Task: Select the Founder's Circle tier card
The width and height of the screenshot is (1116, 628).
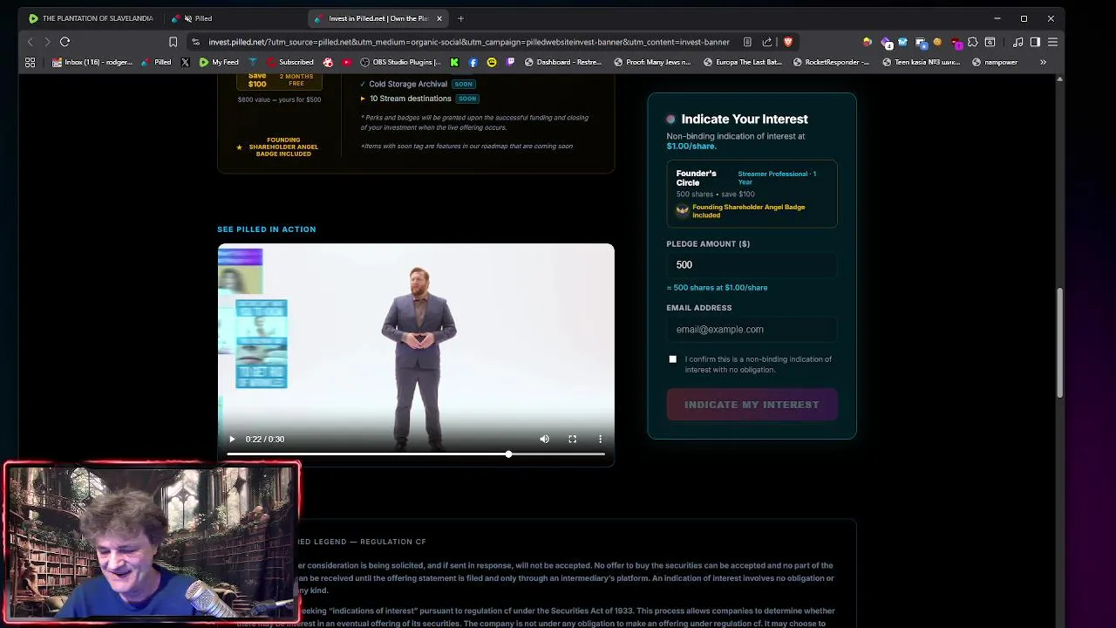Action: (x=752, y=194)
